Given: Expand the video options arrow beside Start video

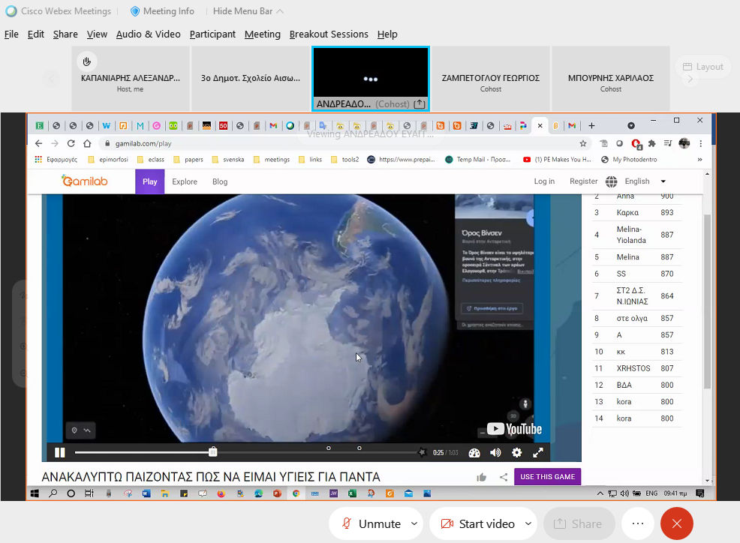Looking at the screenshot, I should tap(528, 523).
